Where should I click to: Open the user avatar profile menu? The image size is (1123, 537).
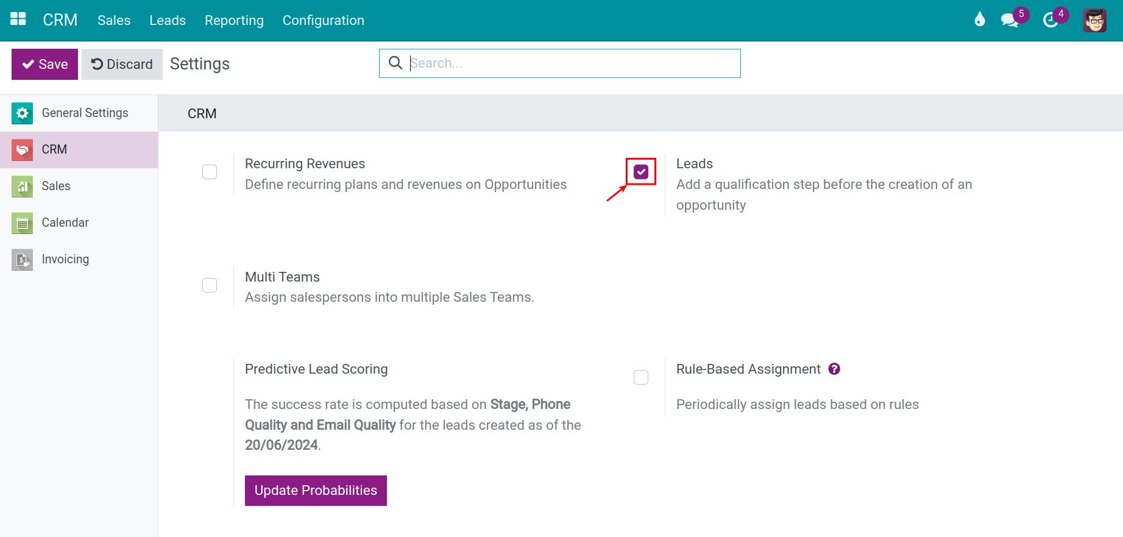1095,20
